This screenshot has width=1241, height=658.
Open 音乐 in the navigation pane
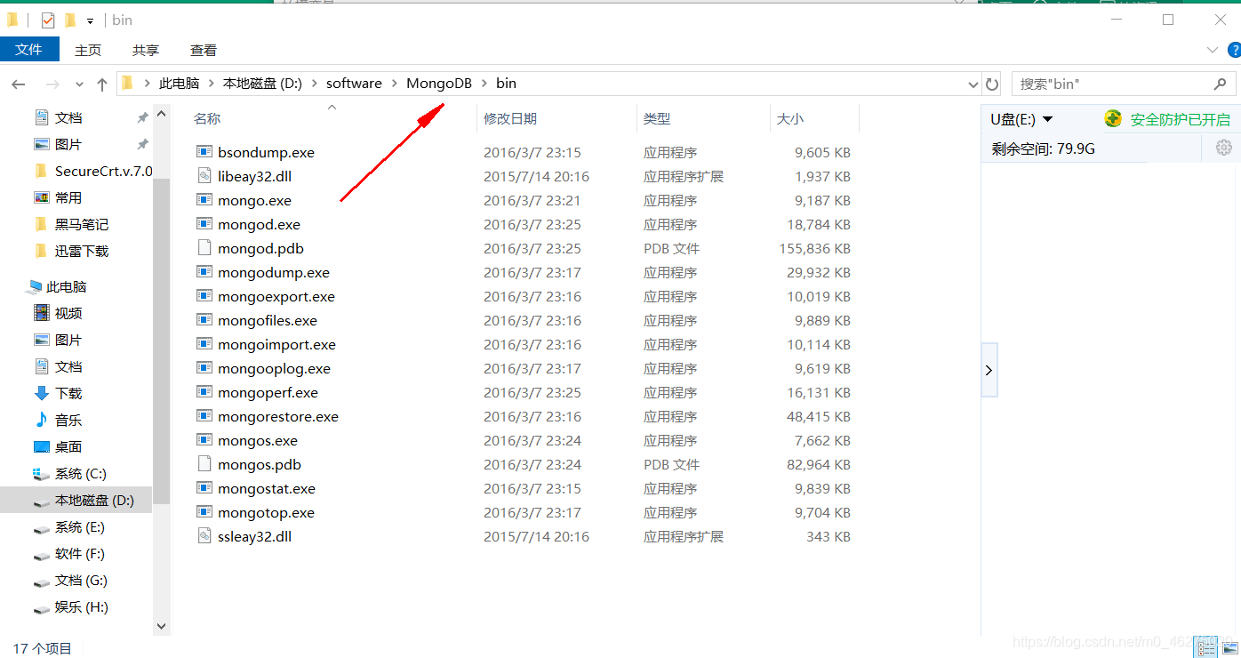tap(68, 420)
